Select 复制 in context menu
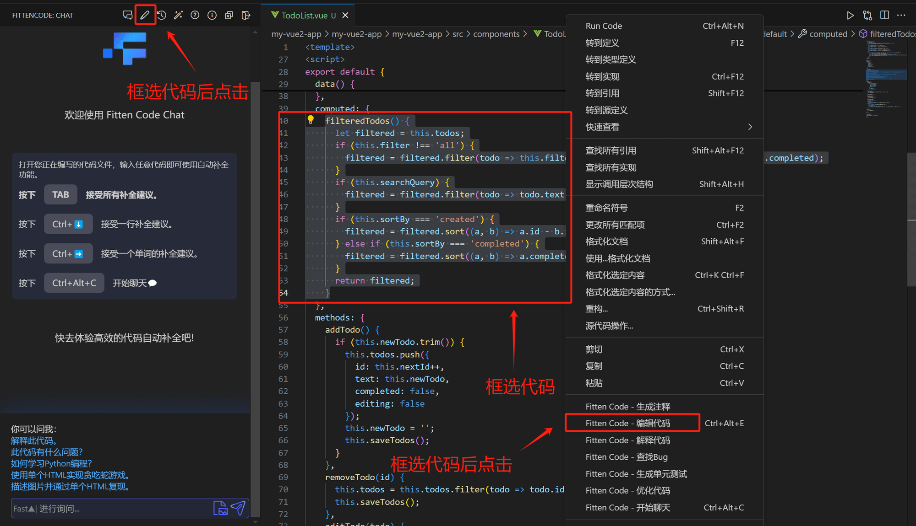This screenshot has height=526, width=916. [665, 366]
